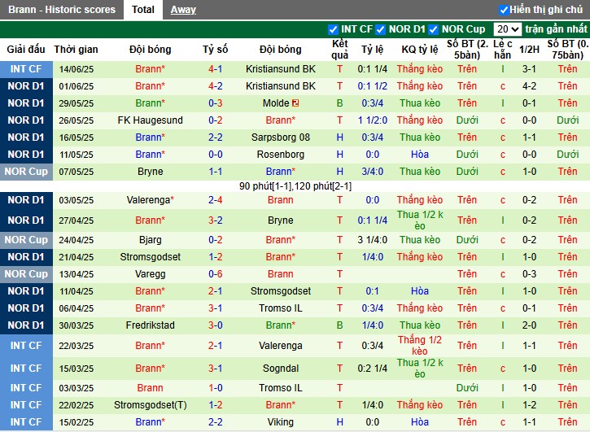The height and width of the screenshot is (432, 590).
Task: Click the Brann - Historic scores title
Action: [62, 10]
